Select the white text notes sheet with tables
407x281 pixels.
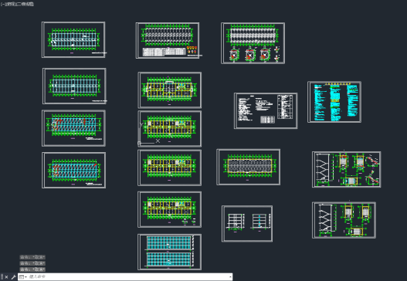[x=266, y=110]
